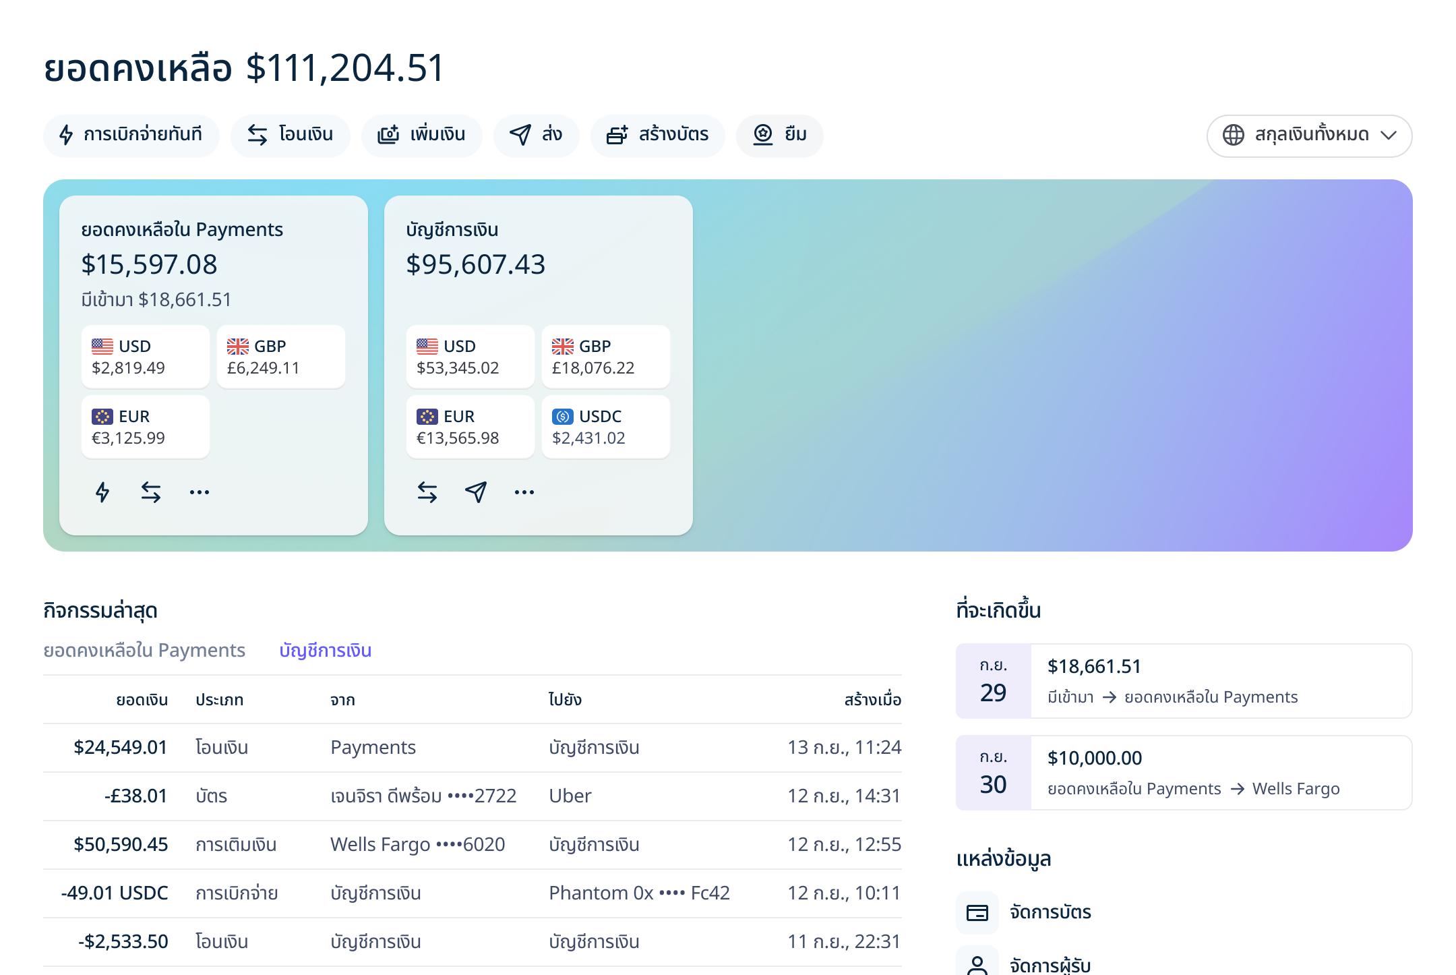Screen dimensions: 1456x975
Task: Select GBP £6,249.11 tile in Payments card
Action: tap(280, 357)
